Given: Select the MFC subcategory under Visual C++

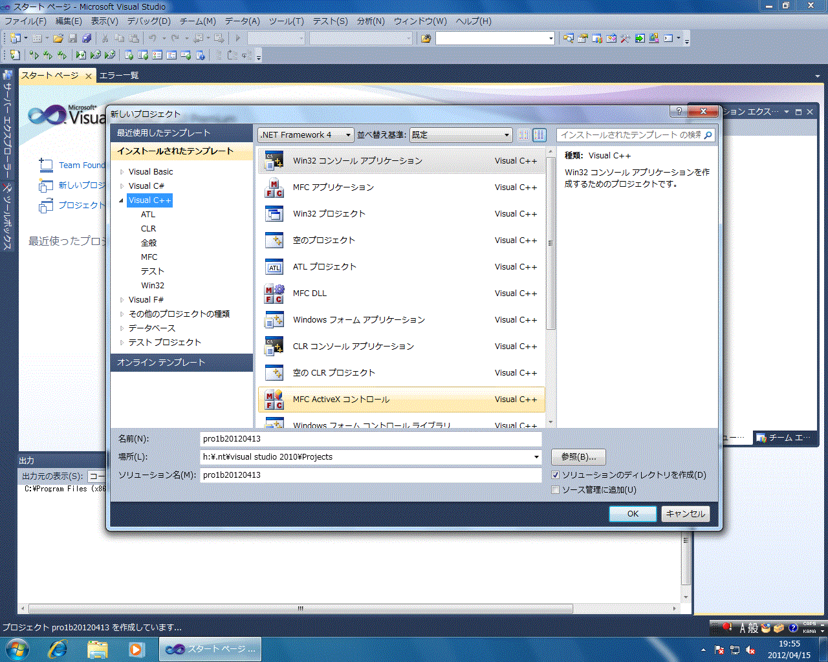Looking at the screenshot, I should pos(149,257).
